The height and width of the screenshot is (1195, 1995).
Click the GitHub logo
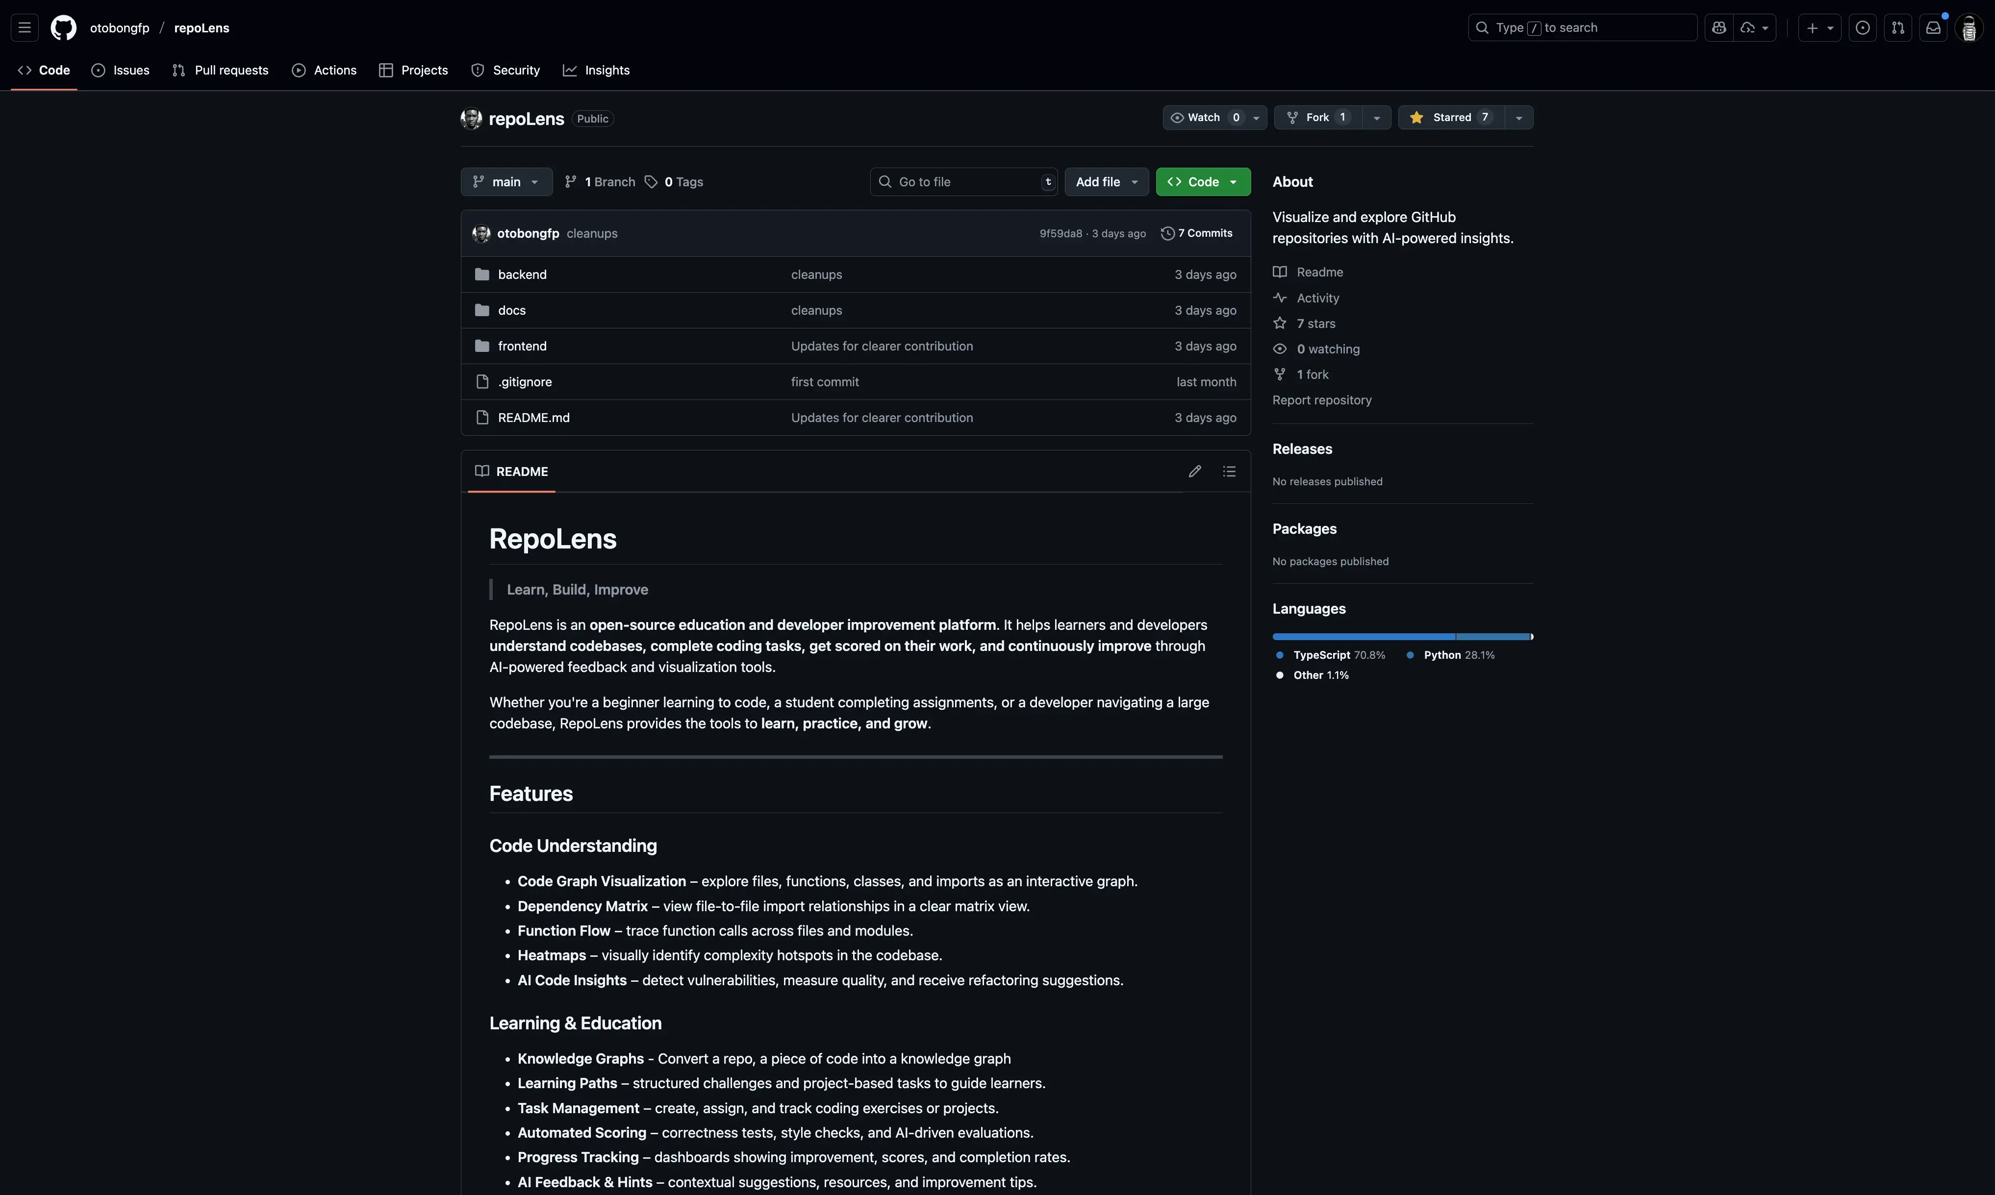[63, 26]
